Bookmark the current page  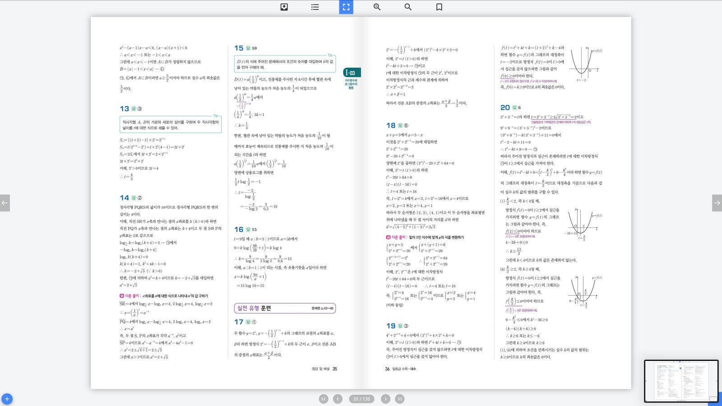point(439,7)
